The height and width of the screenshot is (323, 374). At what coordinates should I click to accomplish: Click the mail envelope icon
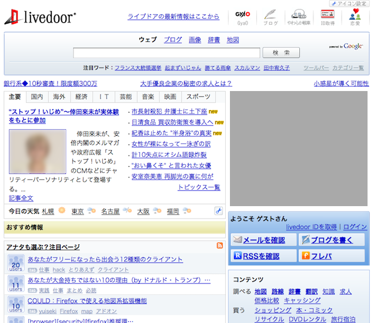point(238,240)
